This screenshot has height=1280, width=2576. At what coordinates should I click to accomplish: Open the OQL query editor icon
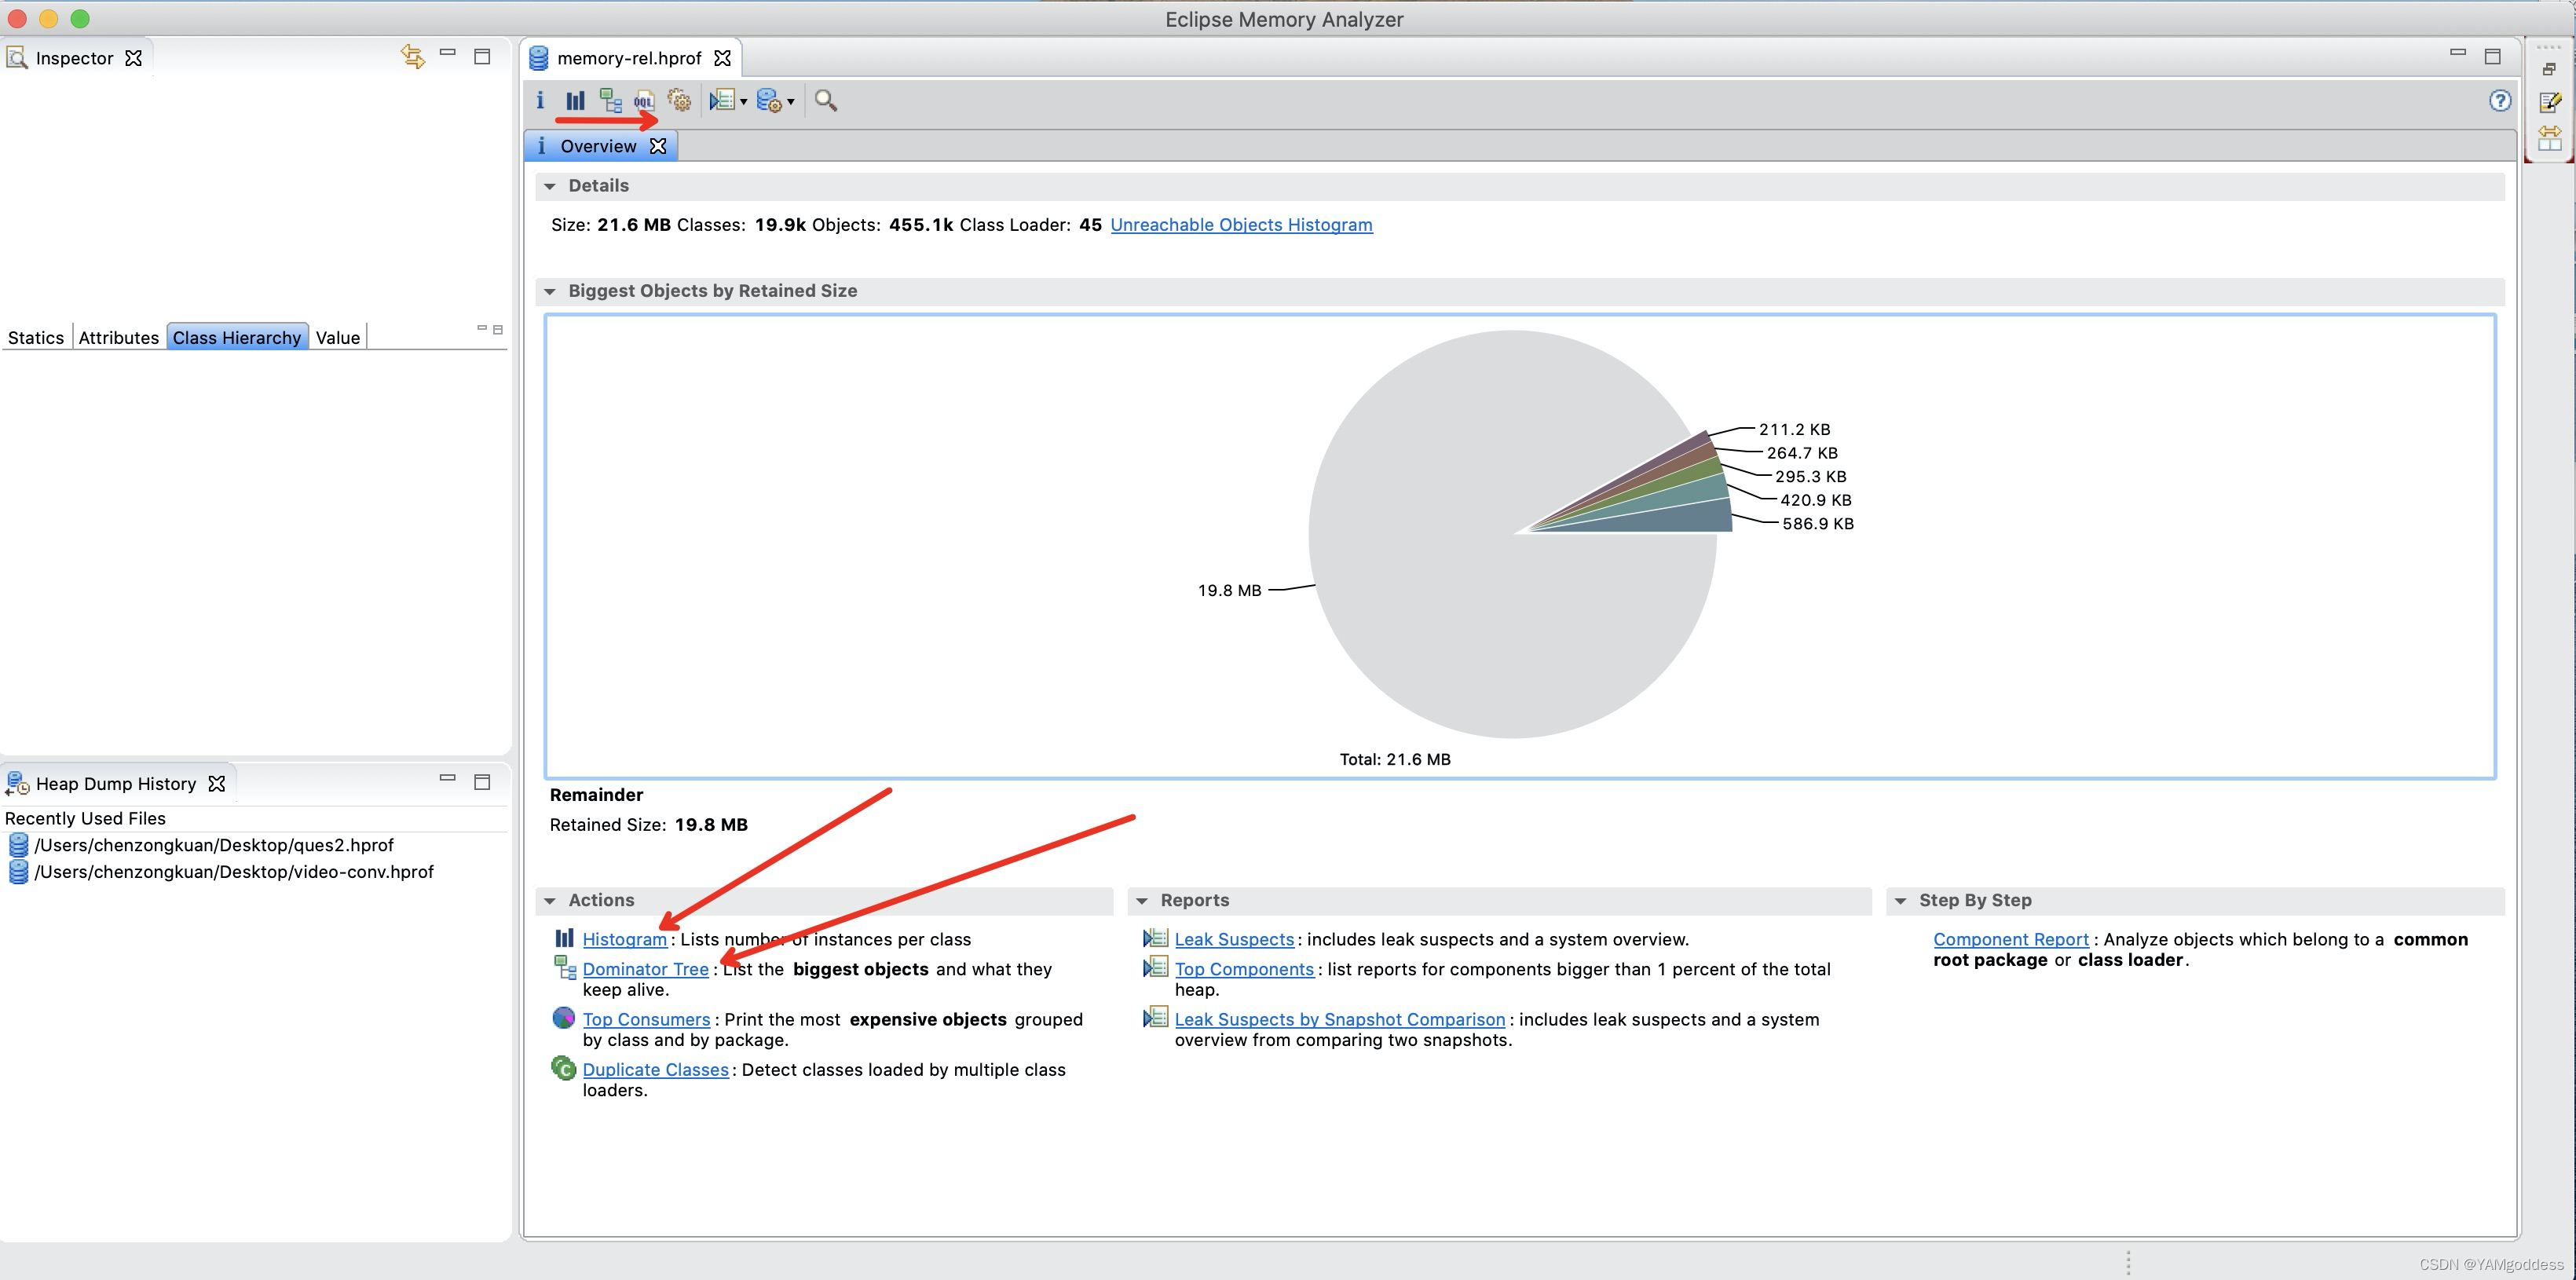[644, 100]
